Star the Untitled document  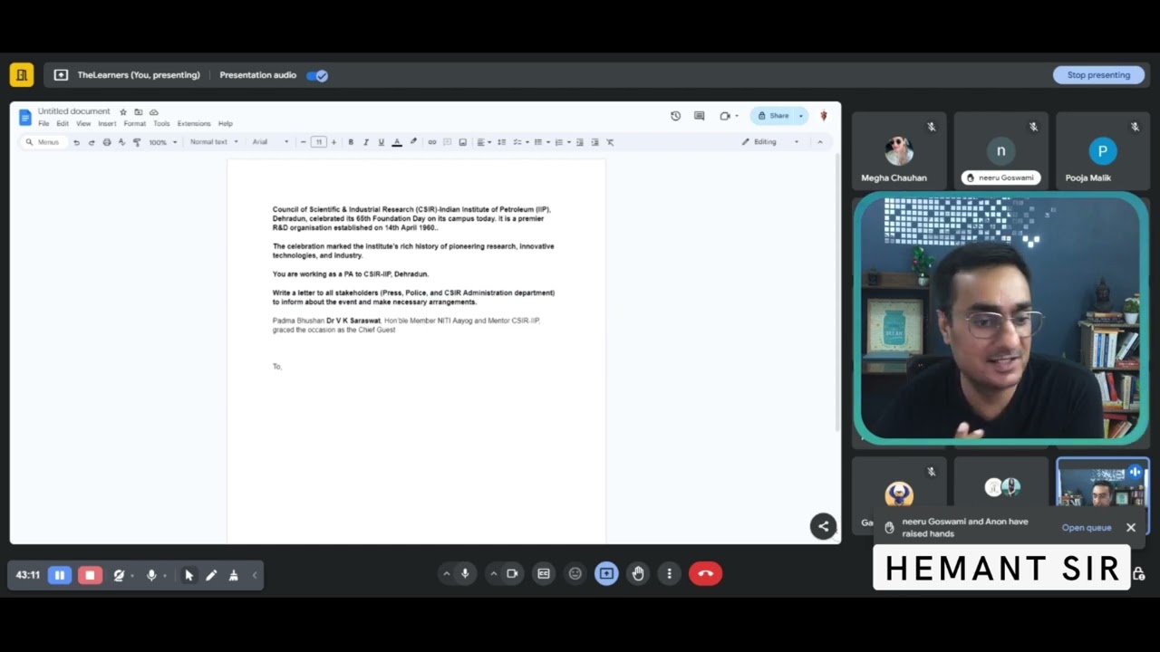tap(123, 111)
